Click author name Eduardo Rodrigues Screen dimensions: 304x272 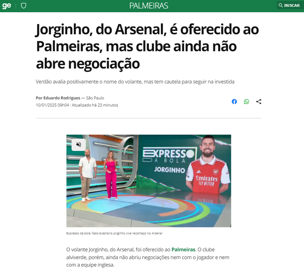(62, 98)
